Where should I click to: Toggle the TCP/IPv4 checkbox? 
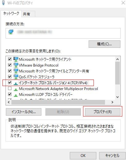point(10,82)
